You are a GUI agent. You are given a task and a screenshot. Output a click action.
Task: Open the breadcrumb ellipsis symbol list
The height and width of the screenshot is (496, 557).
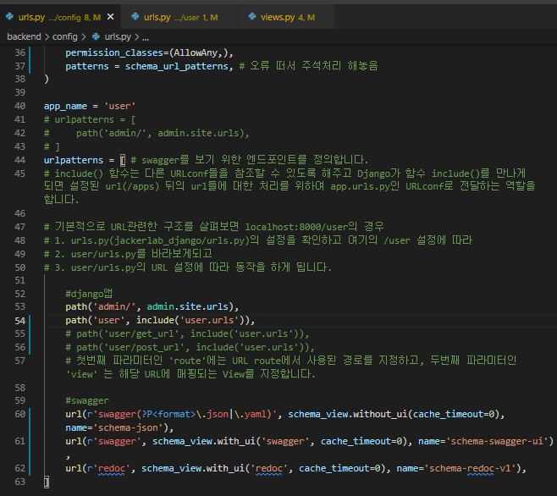146,37
